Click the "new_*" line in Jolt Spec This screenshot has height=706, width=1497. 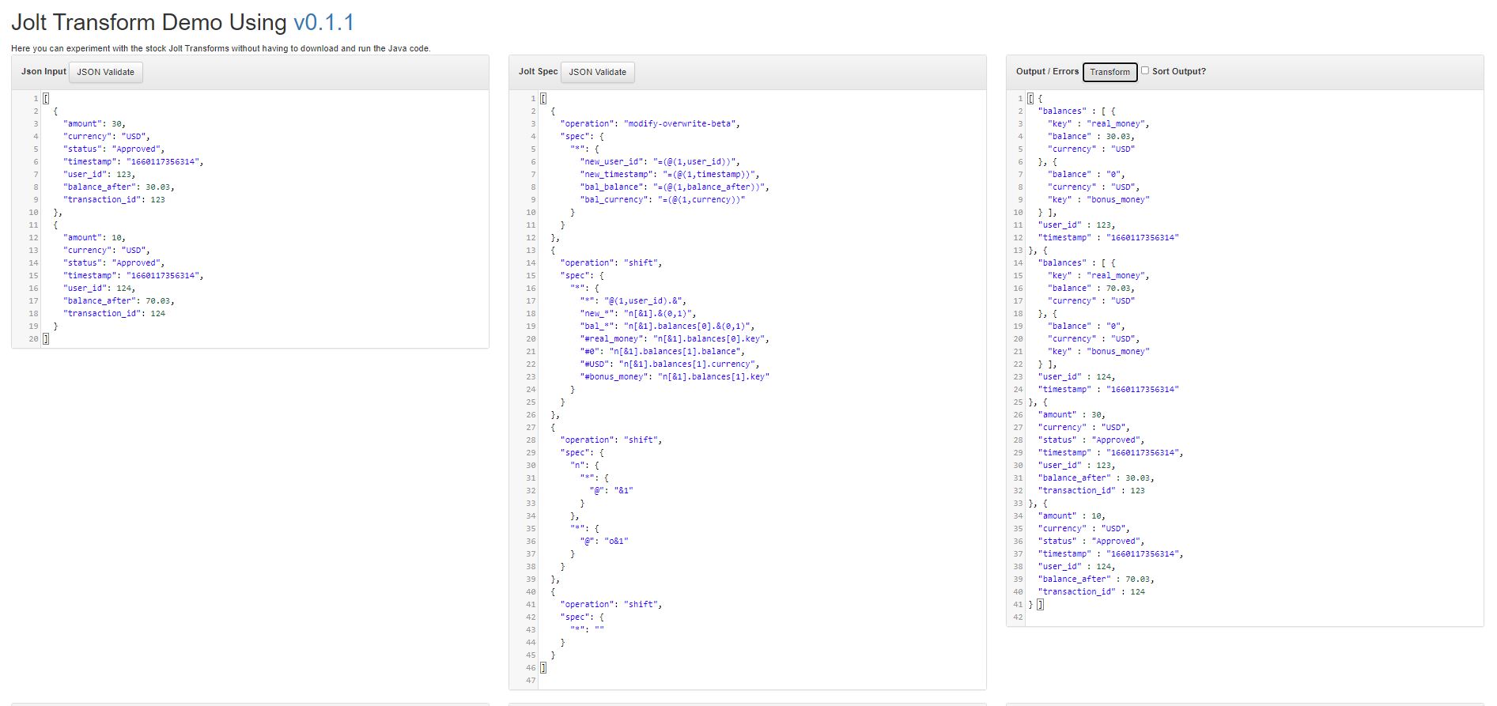638,313
